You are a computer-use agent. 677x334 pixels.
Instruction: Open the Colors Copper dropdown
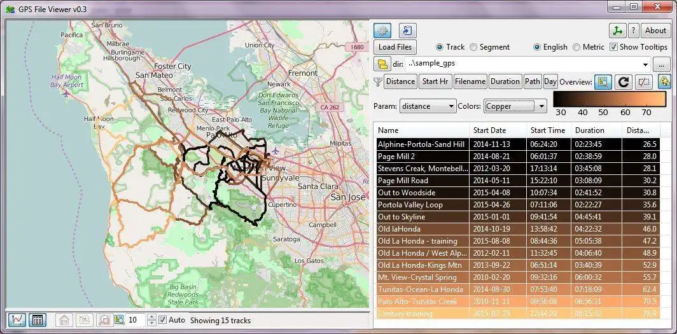(515, 106)
